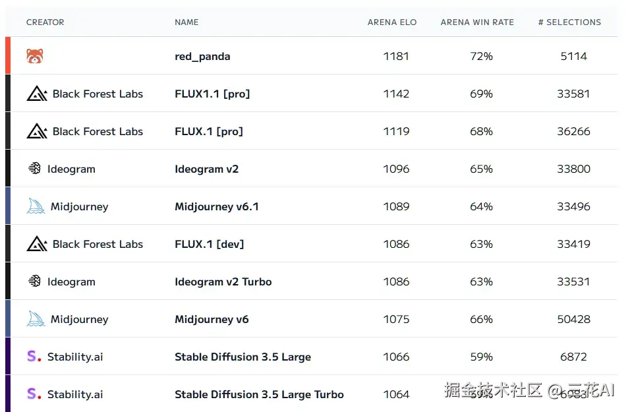The width and height of the screenshot is (628, 412).
Task: Click Midjourney sailboat icon in v6.1 row
Action: click(x=36, y=206)
